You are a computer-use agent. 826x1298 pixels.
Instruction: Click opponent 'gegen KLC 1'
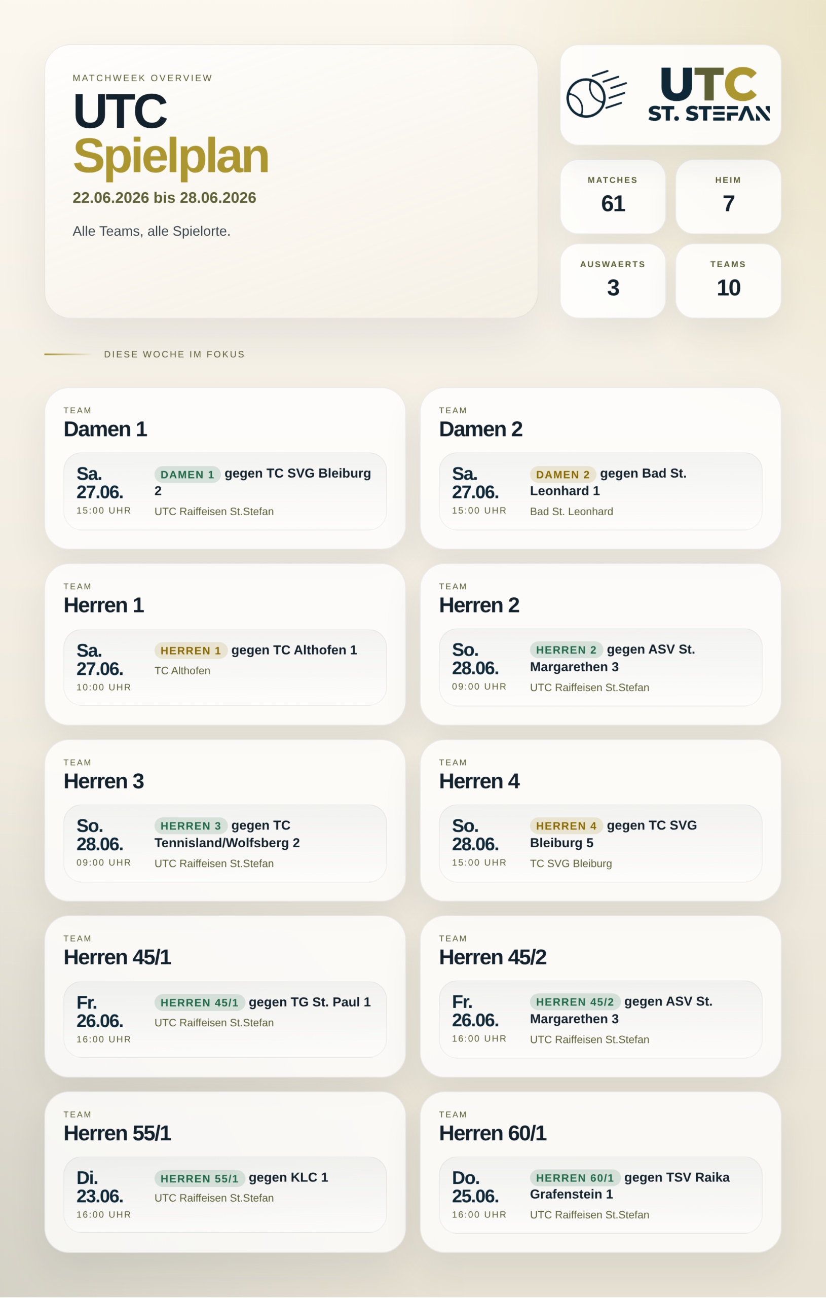[288, 1177]
